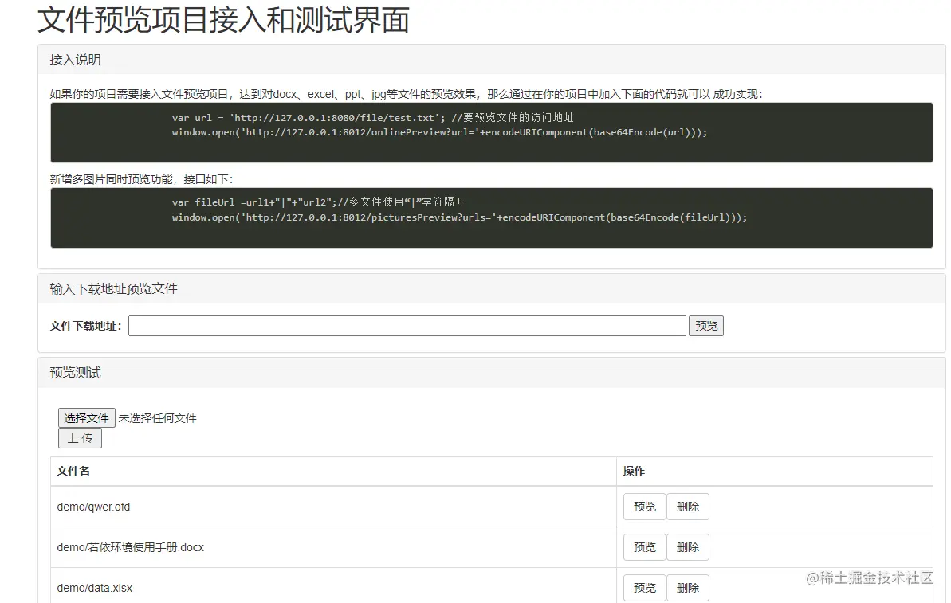Click the 操作 table column header
951x603 pixels.
tap(633, 471)
